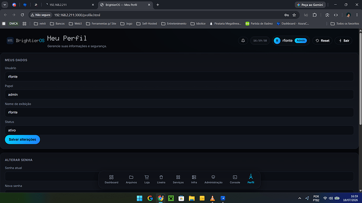Select the Perfil dock item
Screen dimensions: 362x203
pos(251,179)
